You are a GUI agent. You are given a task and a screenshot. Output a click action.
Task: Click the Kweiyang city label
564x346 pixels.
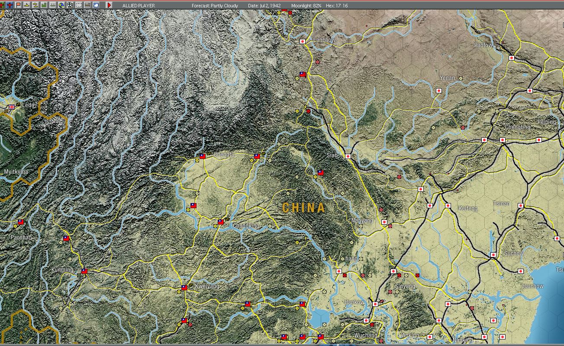click(x=207, y=286)
